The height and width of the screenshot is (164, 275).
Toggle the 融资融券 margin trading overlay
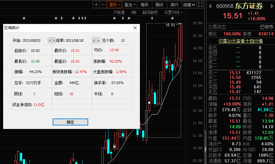[150, 12]
